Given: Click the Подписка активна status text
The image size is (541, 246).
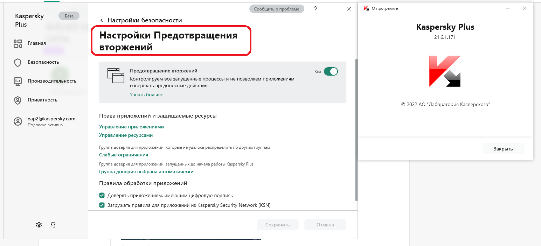Looking at the screenshot, I should pos(45,125).
